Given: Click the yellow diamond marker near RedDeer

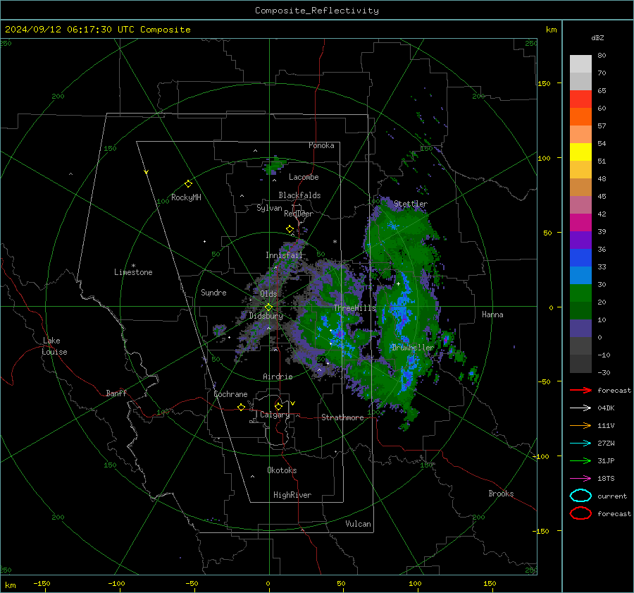Looking at the screenshot, I should pyautogui.click(x=290, y=229).
